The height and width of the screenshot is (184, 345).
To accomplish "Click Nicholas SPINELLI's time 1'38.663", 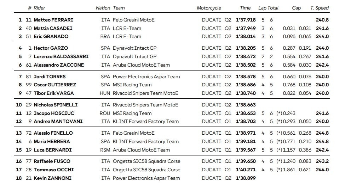I will (246, 105).
